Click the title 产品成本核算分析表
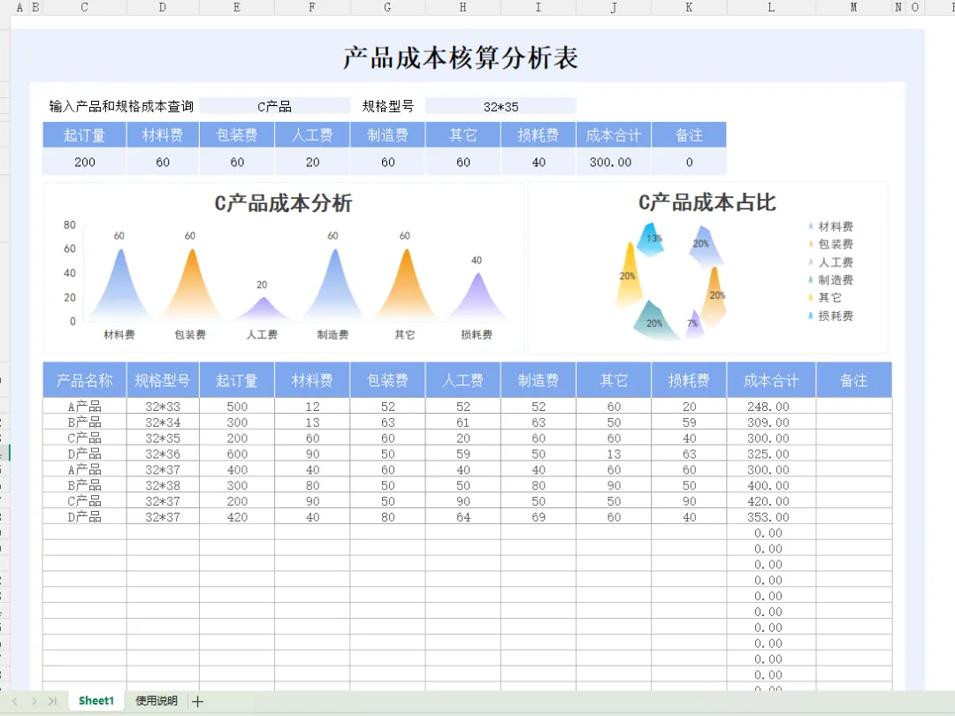Viewport: 955px width, 716px height. coord(461,57)
